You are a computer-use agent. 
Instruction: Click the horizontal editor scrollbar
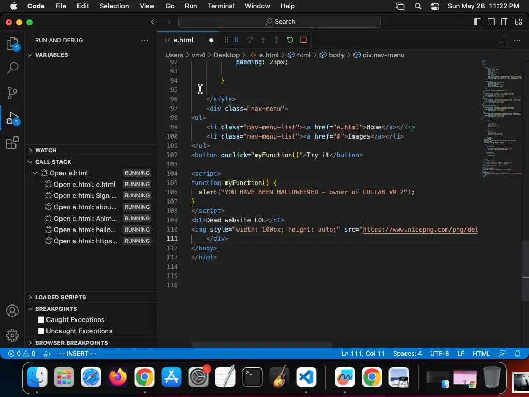click(261, 345)
